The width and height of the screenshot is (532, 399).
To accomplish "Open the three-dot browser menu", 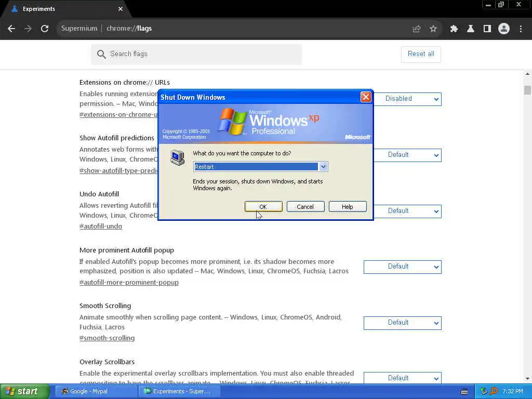I will click(521, 29).
